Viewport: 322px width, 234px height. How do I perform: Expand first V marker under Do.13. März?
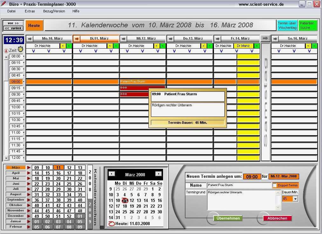(x=174, y=51)
